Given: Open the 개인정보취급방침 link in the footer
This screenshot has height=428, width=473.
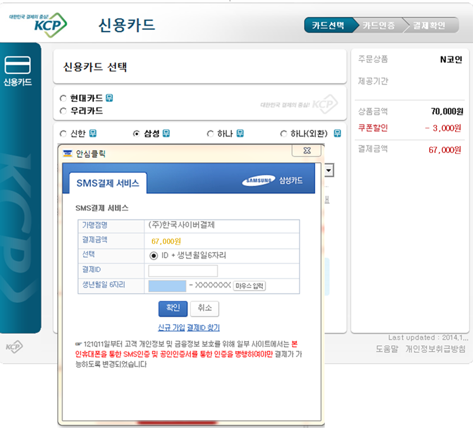Looking at the screenshot, I should [435, 349].
